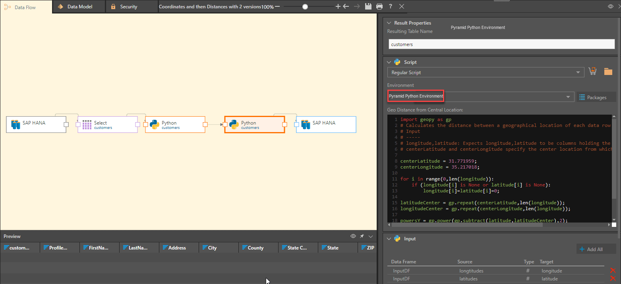The width and height of the screenshot is (621, 284).
Task: Select the Select customers node
Action: [x=108, y=125]
